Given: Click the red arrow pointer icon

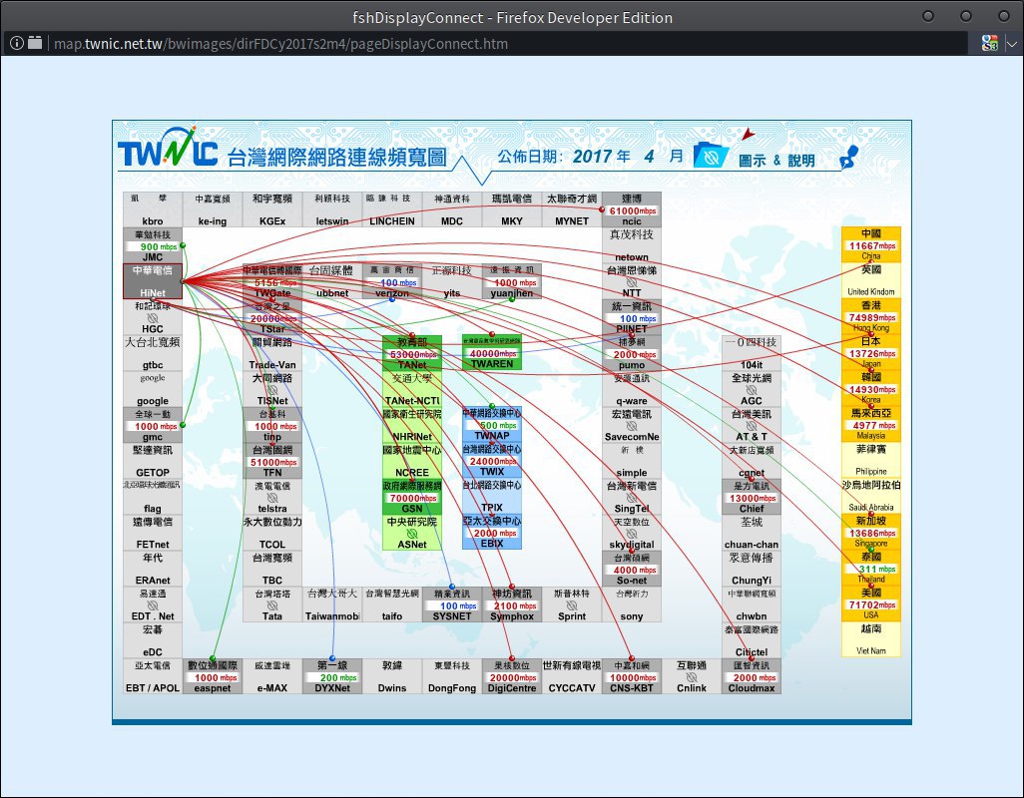Looking at the screenshot, I should [x=748, y=135].
